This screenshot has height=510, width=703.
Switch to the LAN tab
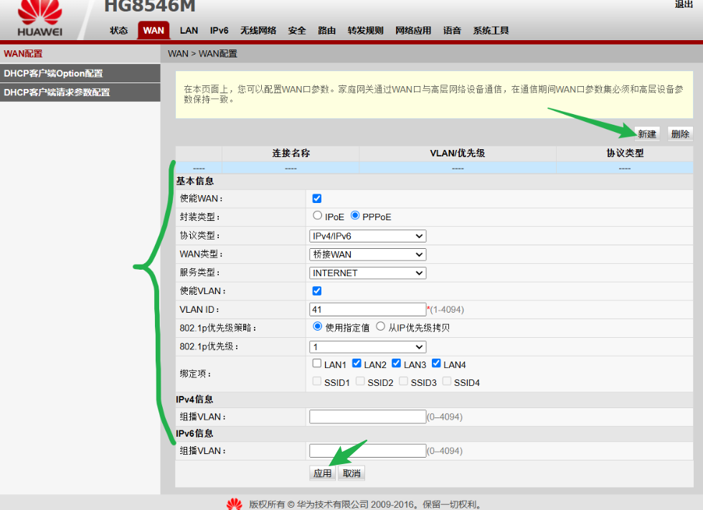(189, 30)
